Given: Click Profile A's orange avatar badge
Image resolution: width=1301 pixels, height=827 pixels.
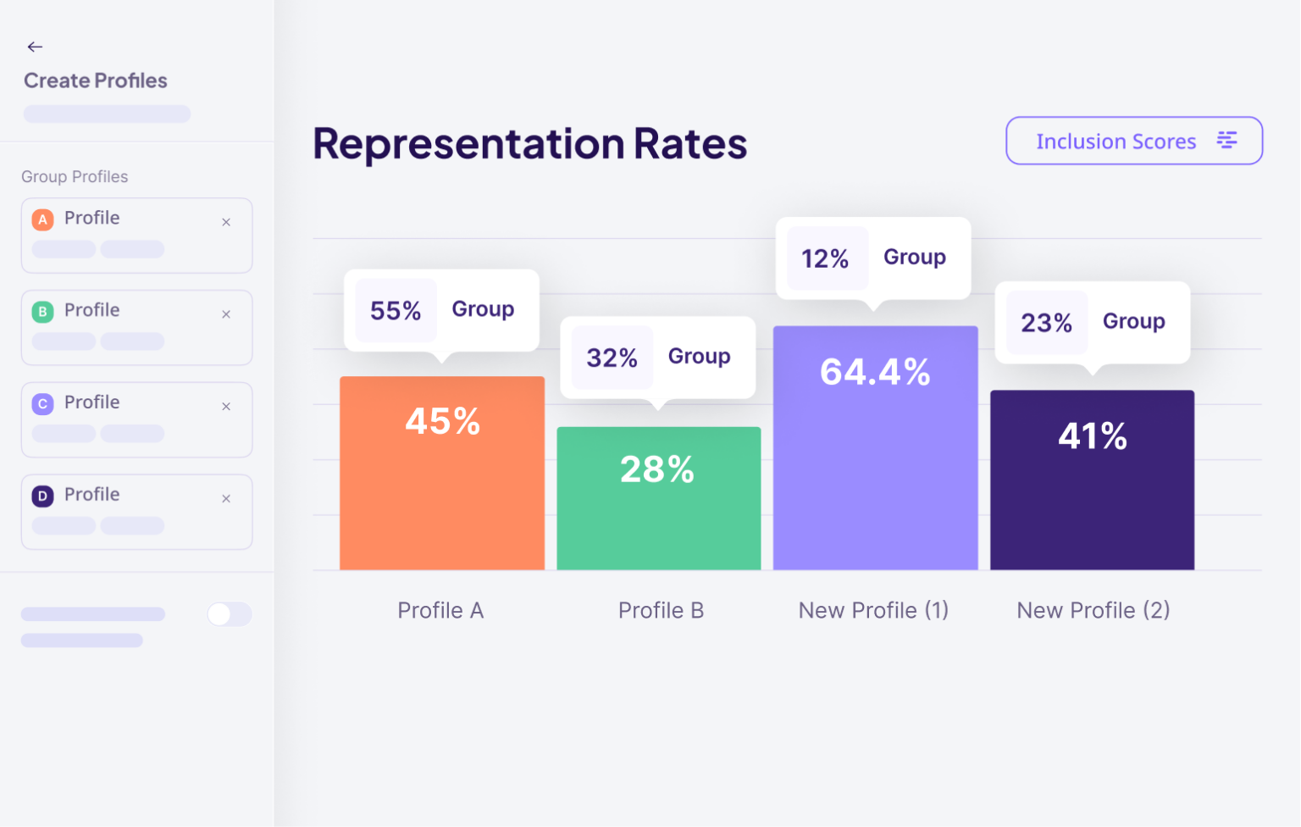Looking at the screenshot, I should (42, 219).
